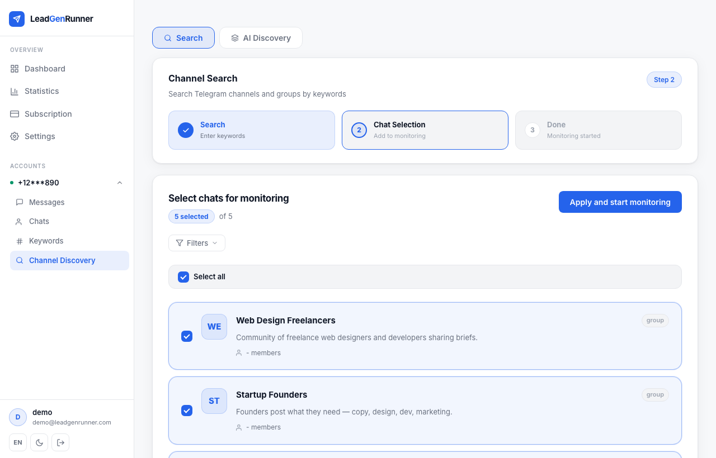Go to Chats under the account
Screen dimensions: 716x458
pyautogui.click(x=69, y=222)
